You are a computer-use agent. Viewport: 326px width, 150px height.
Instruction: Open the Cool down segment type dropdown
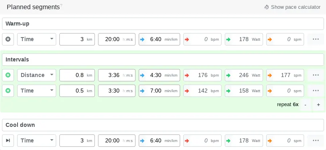coord(37,141)
